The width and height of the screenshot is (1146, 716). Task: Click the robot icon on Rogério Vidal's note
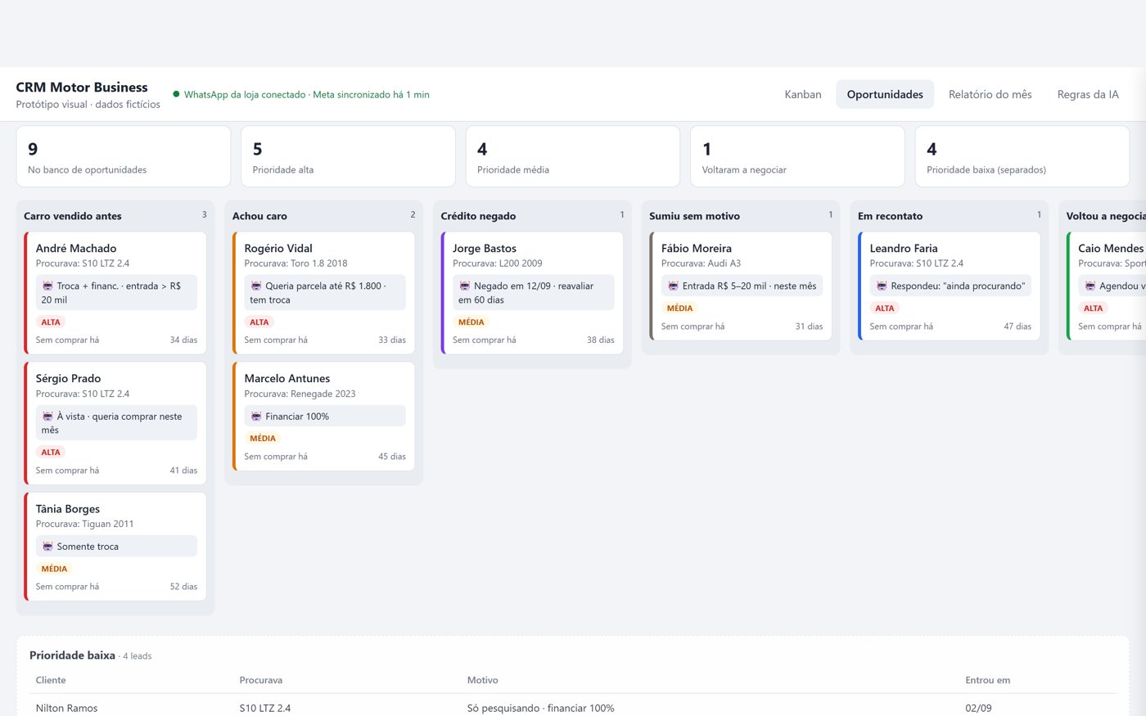coord(256,286)
